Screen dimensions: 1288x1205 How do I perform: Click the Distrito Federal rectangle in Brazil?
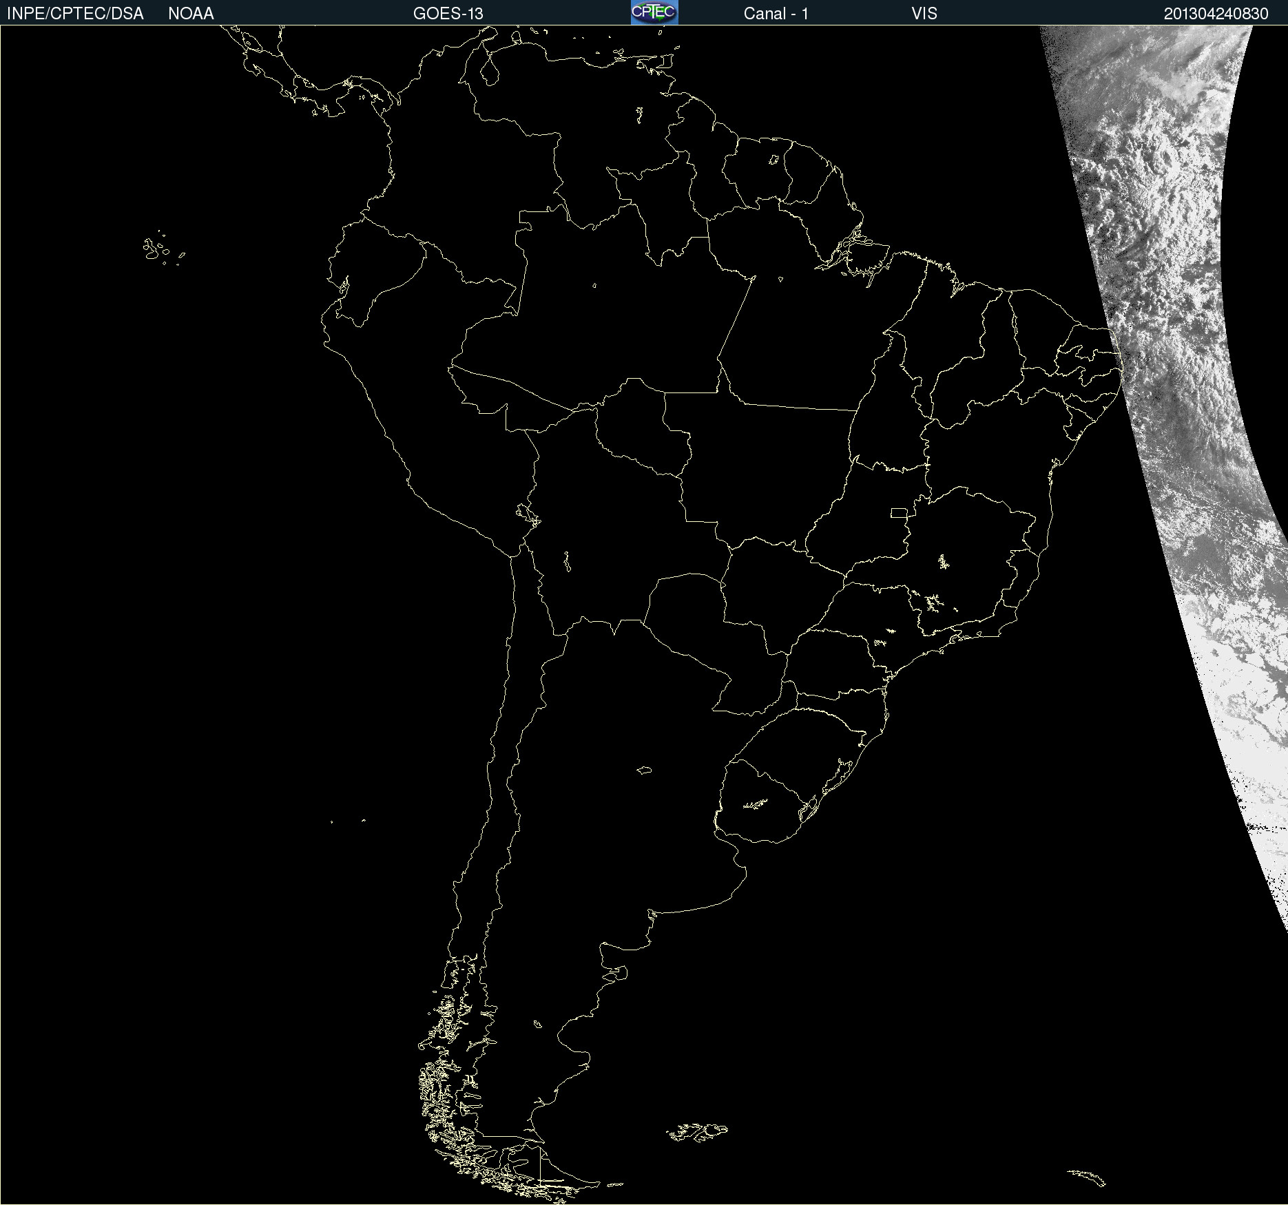click(x=899, y=513)
